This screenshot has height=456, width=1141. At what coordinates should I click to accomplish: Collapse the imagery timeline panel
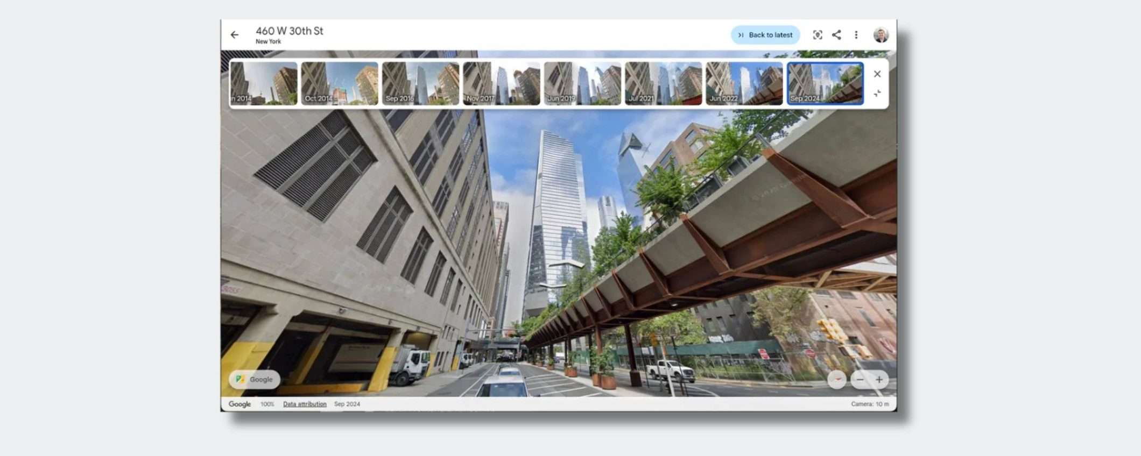[x=877, y=94]
